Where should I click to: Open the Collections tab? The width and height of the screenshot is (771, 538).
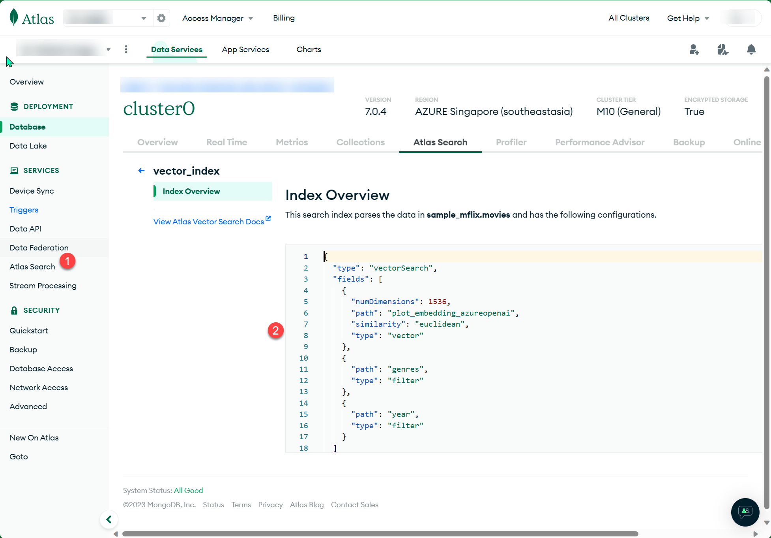point(360,142)
